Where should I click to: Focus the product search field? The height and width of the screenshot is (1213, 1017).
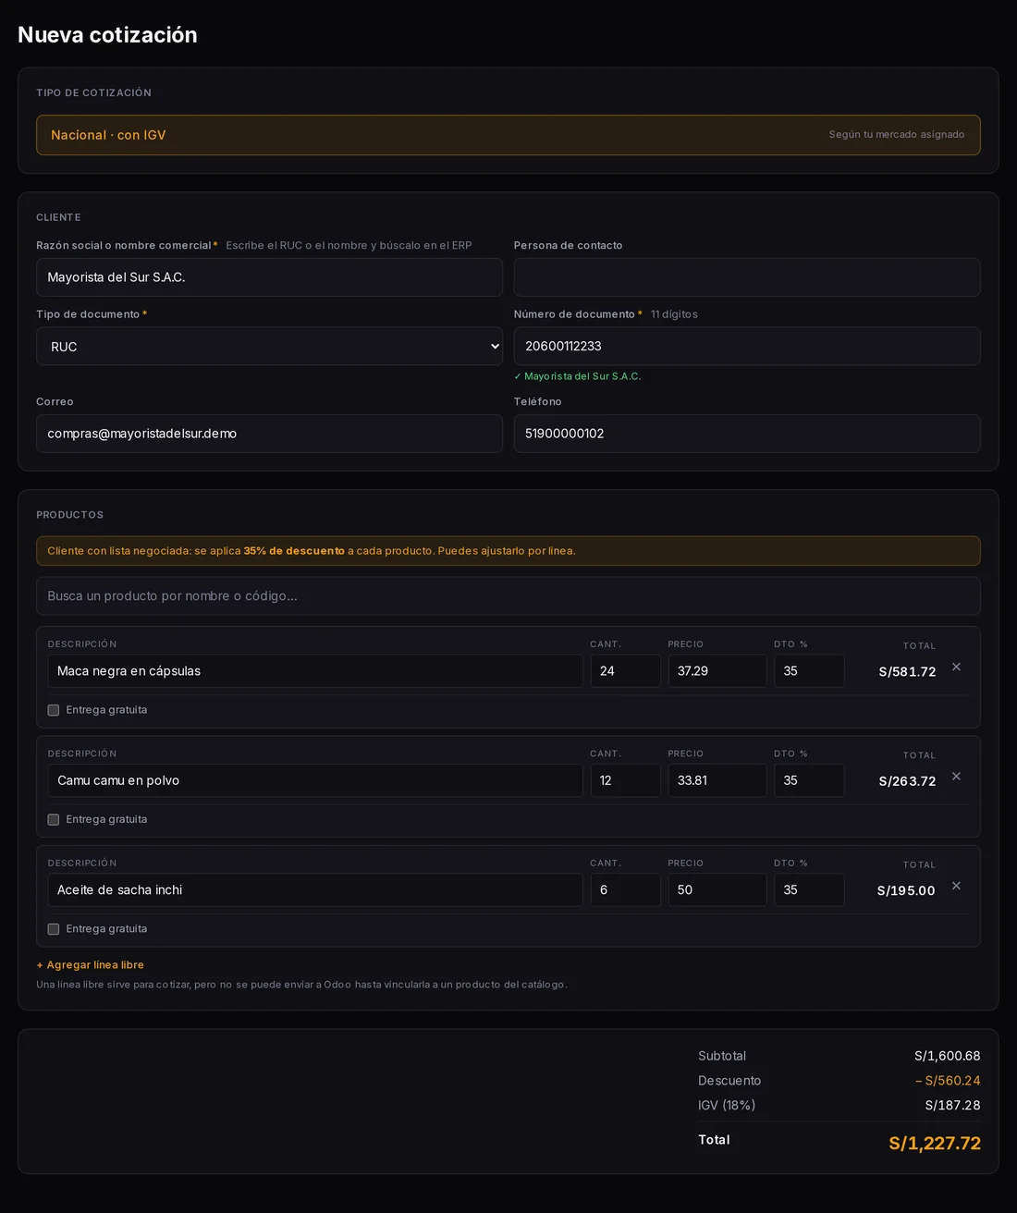point(508,596)
